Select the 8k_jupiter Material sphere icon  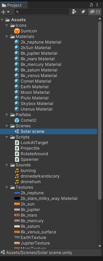click(x=17, y=53)
